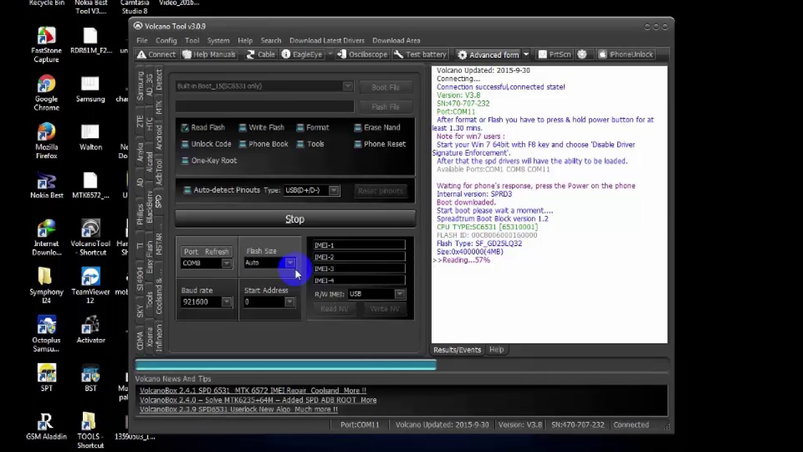Click the Advanced form gear button
Viewport: 803px width, 452px height.
488,55
